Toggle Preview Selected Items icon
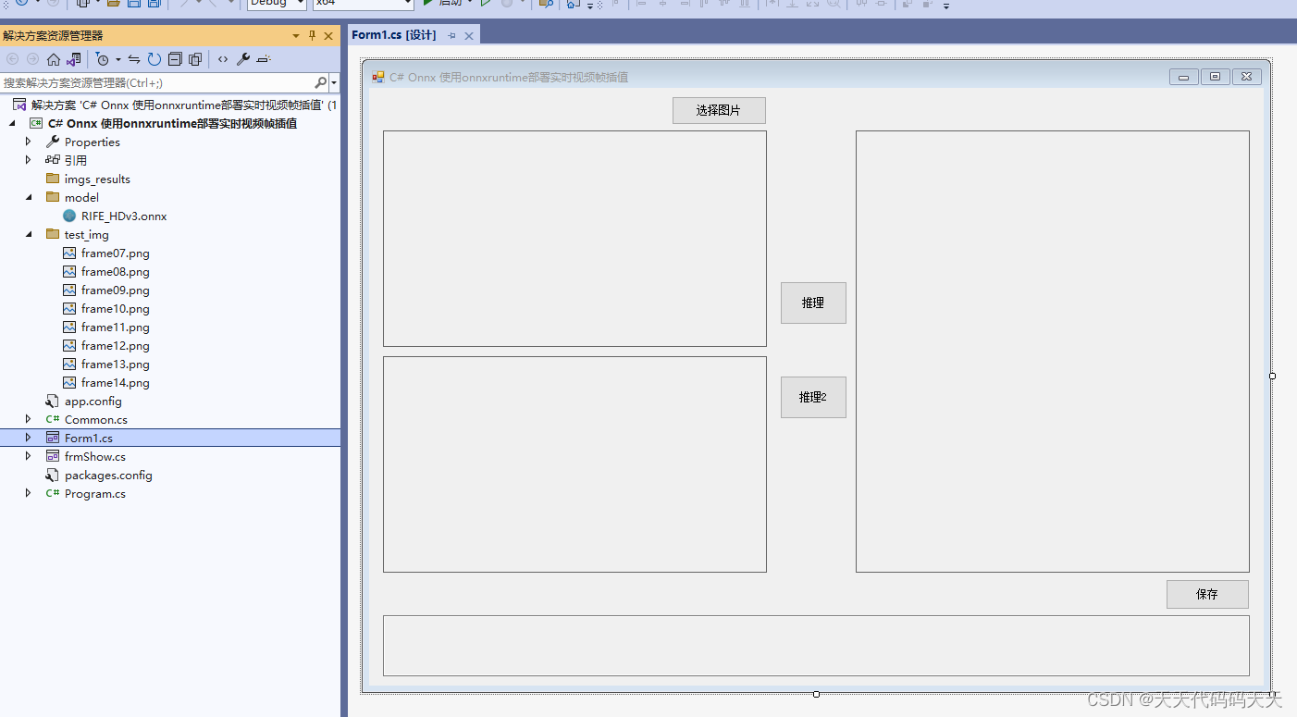This screenshot has width=1297, height=717. coord(264,59)
